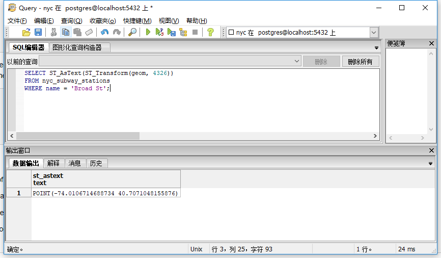Click the POINT(-74.0106714688734 ...) result cell
Screen dimensions: 441x258
point(106,193)
